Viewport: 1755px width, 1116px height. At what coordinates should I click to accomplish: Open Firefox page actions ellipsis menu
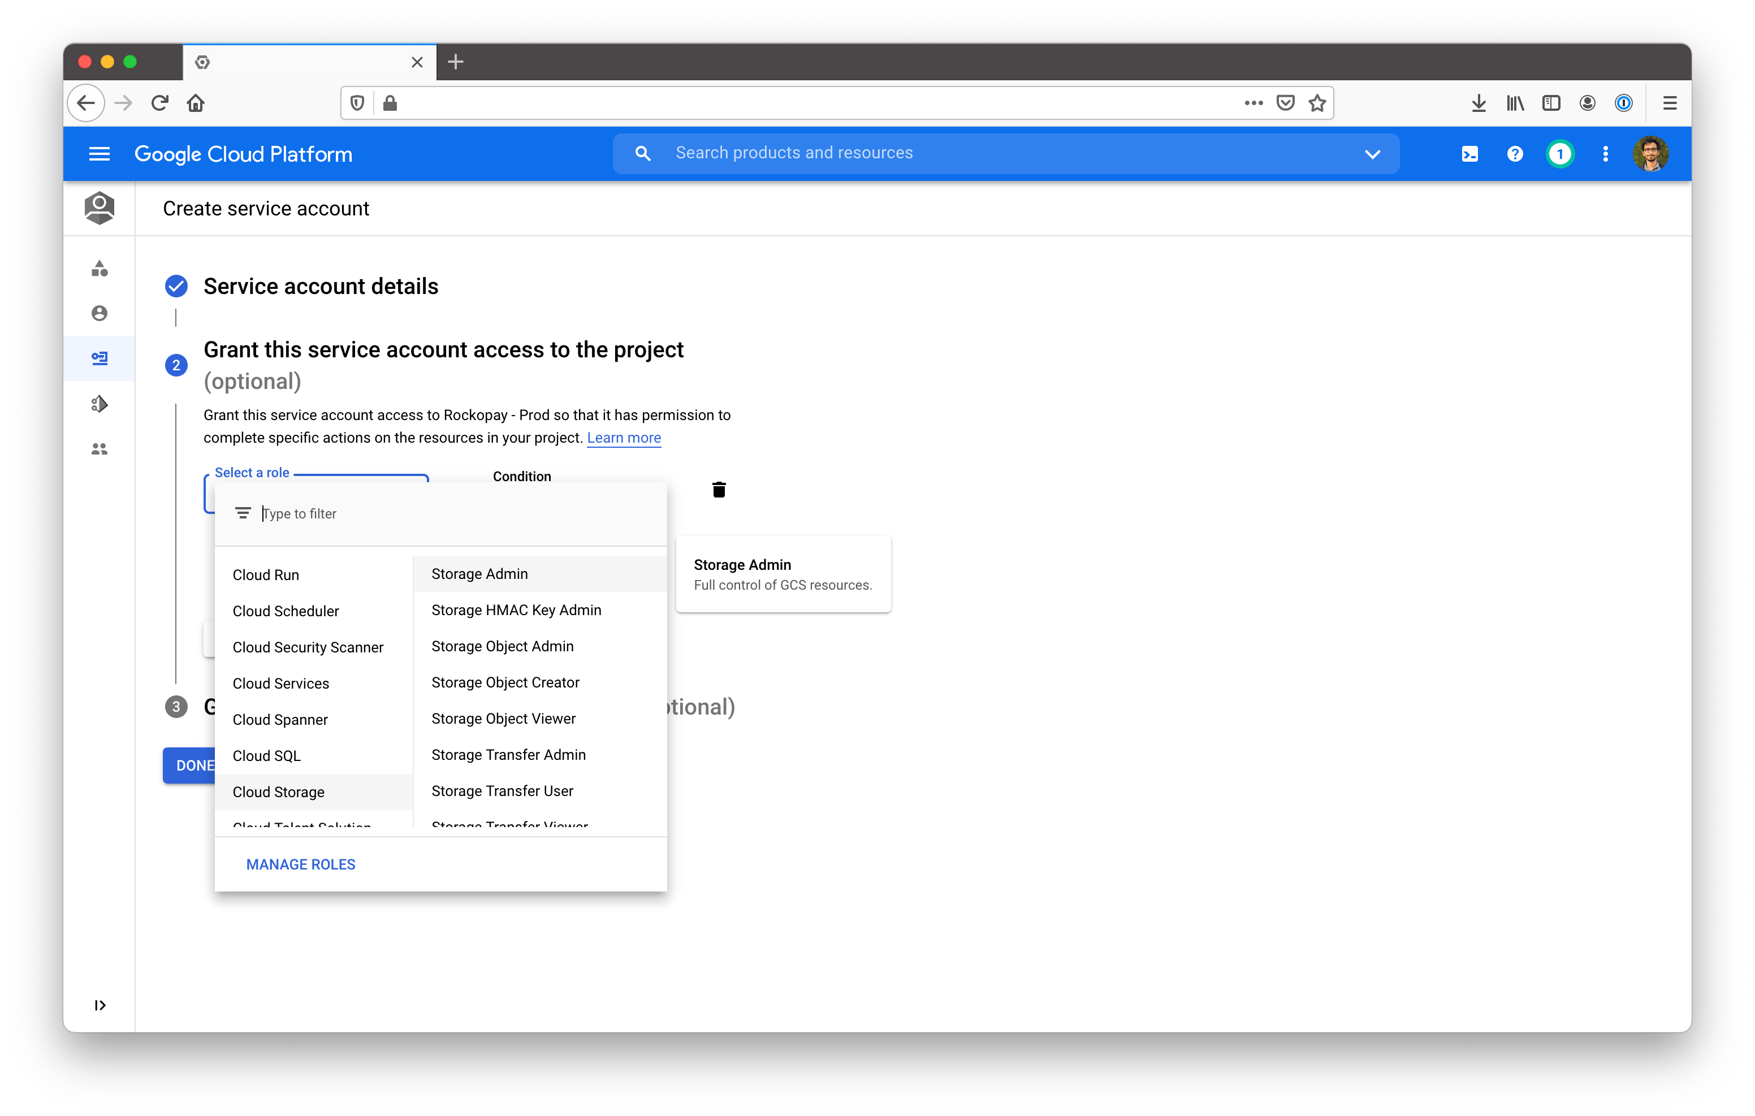1253,103
